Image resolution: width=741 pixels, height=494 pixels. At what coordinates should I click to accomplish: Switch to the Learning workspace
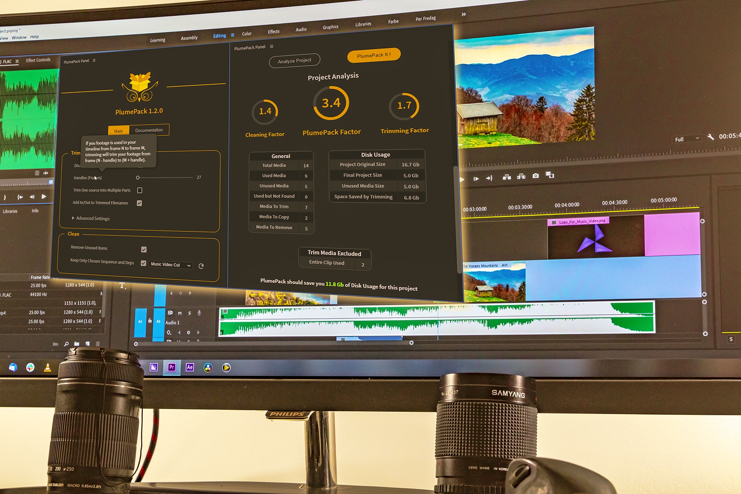pos(157,40)
